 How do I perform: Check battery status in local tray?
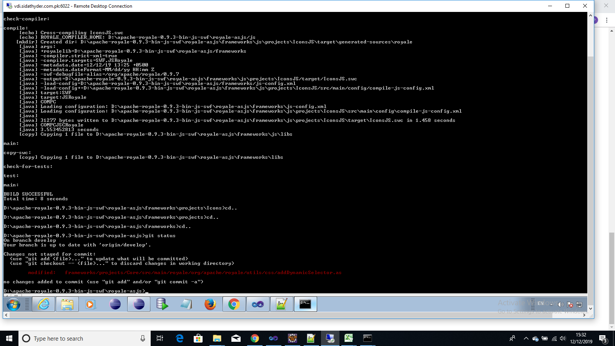[545, 338]
